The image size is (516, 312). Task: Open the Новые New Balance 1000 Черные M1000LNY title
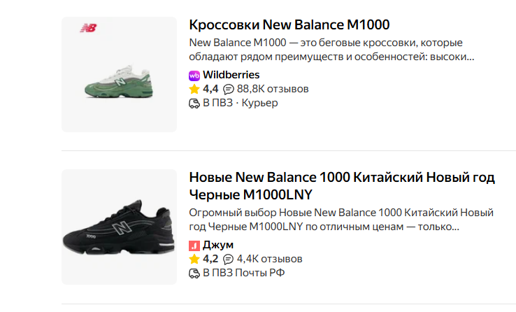342,185
